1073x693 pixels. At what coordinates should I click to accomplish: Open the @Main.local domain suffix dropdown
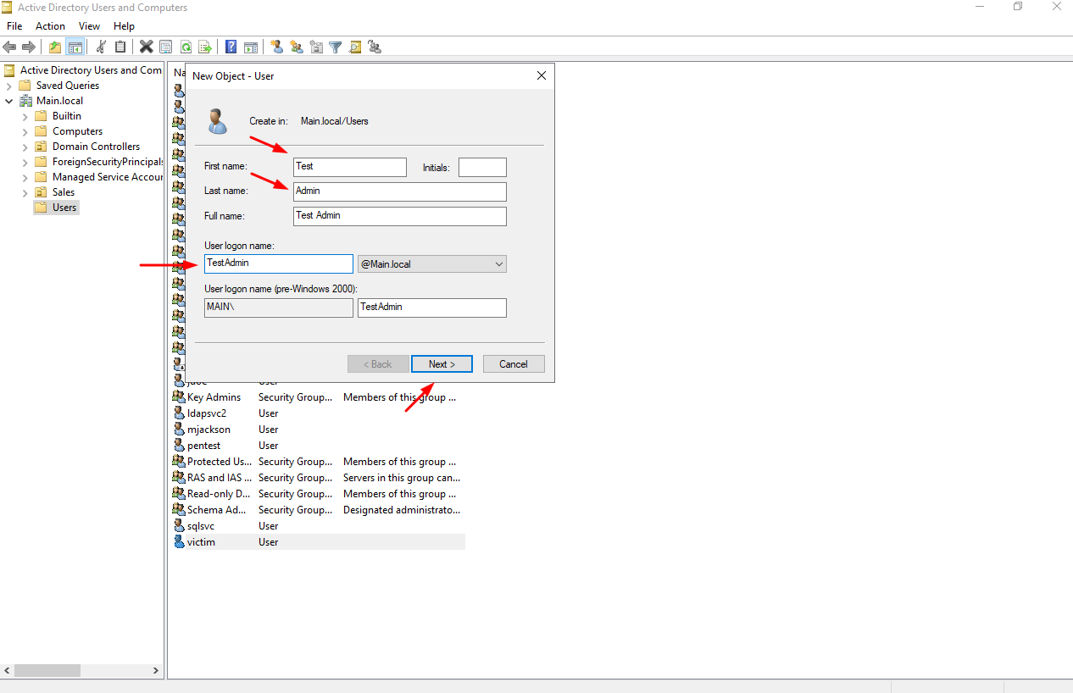tap(431, 264)
